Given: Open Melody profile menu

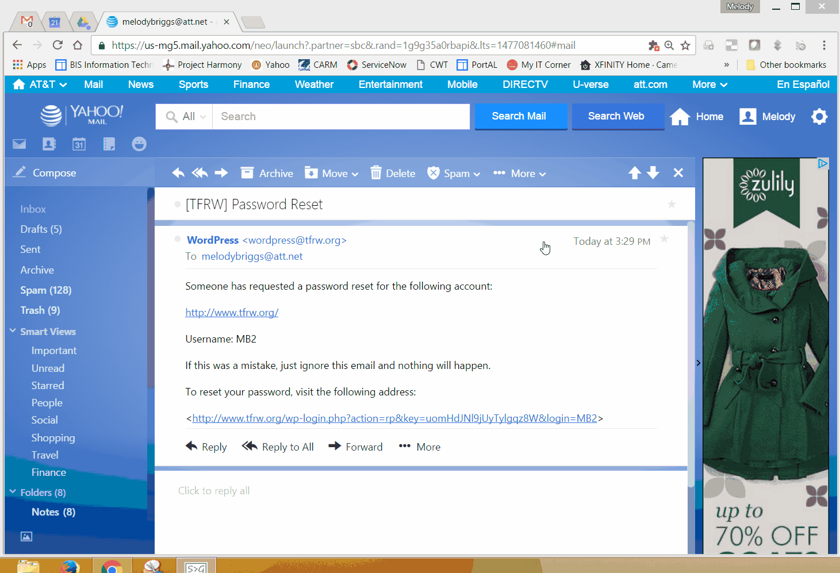Looking at the screenshot, I should tap(768, 117).
